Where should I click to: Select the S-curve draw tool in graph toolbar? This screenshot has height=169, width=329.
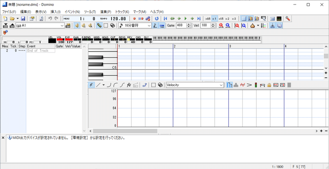point(123,85)
